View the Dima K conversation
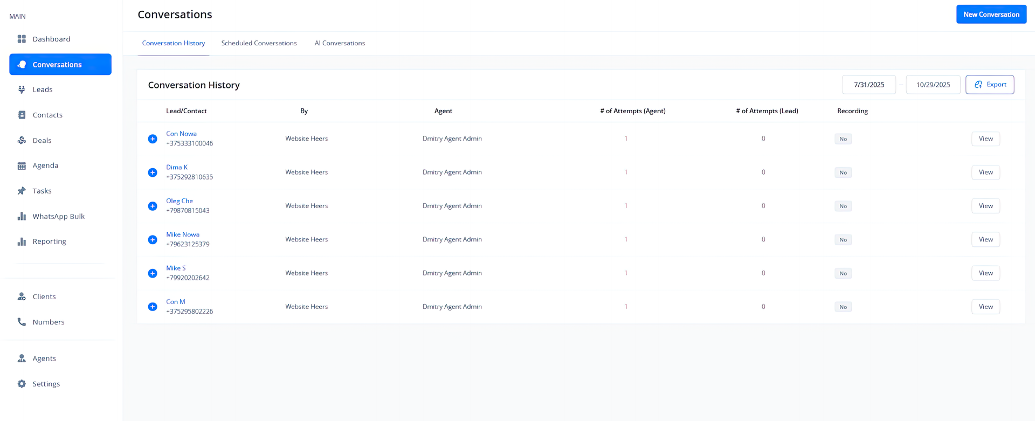The height and width of the screenshot is (421, 1035). [985, 172]
